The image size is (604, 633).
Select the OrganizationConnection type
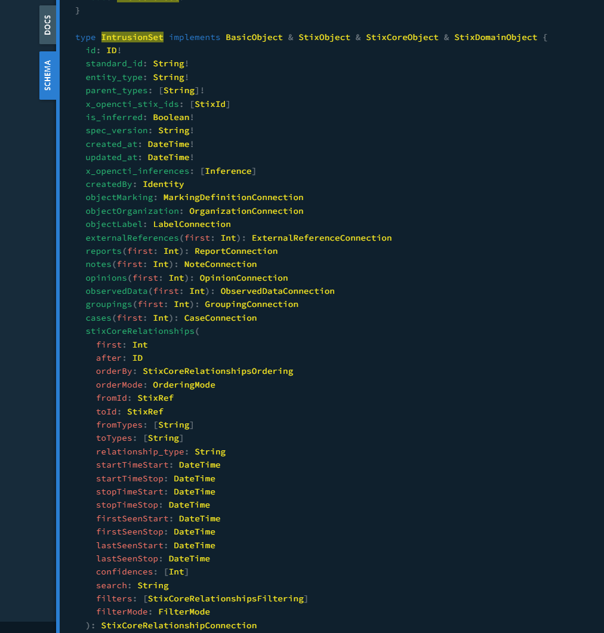(246, 211)
